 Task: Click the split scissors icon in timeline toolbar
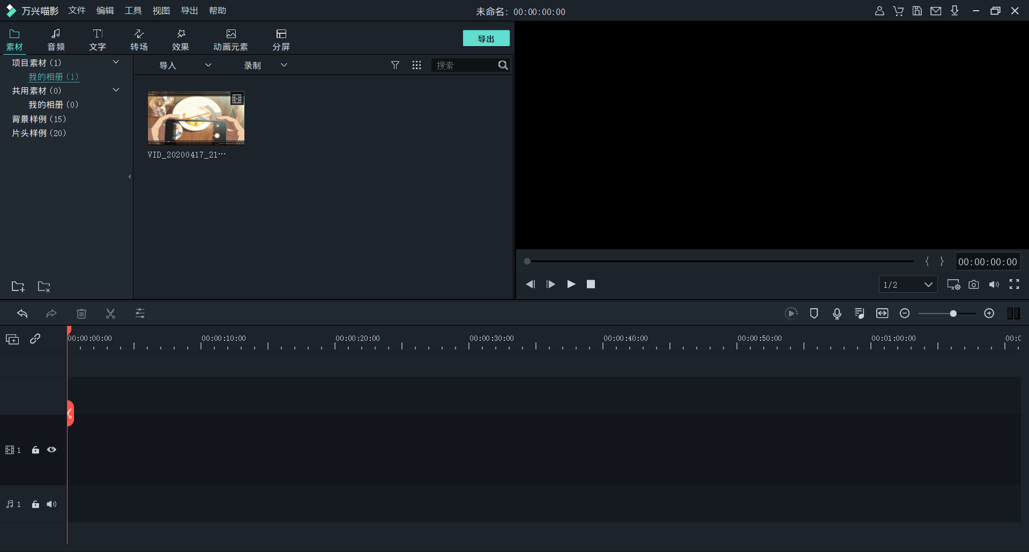[x=110, y=314]
